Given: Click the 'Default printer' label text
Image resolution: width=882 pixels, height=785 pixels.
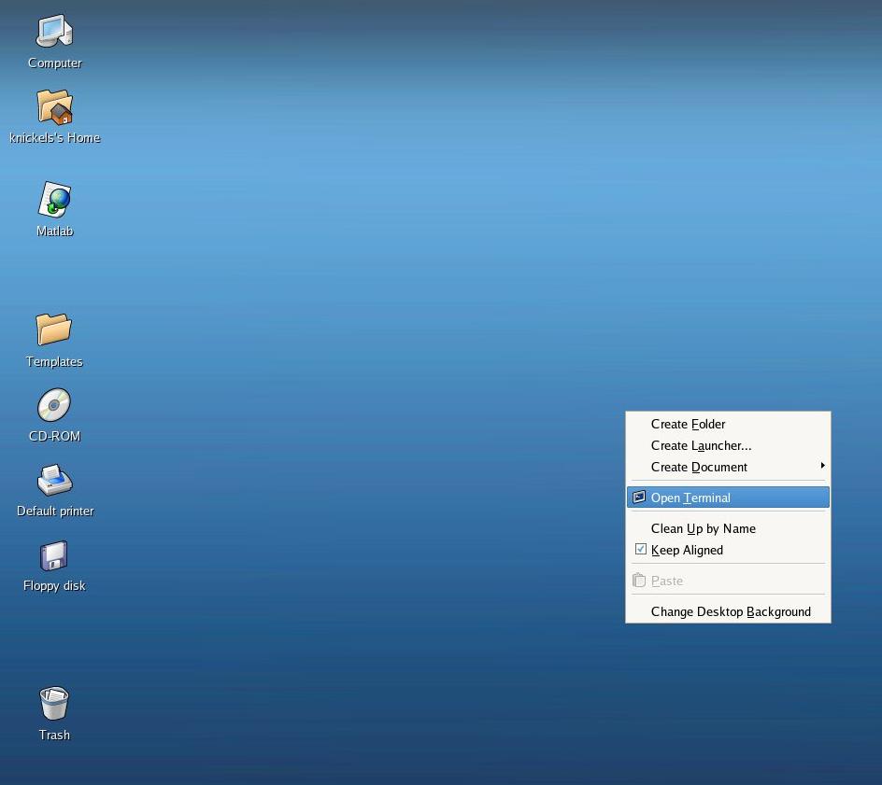Looking at the screenshot, I should pyautogui.click(x=55, y=511).
